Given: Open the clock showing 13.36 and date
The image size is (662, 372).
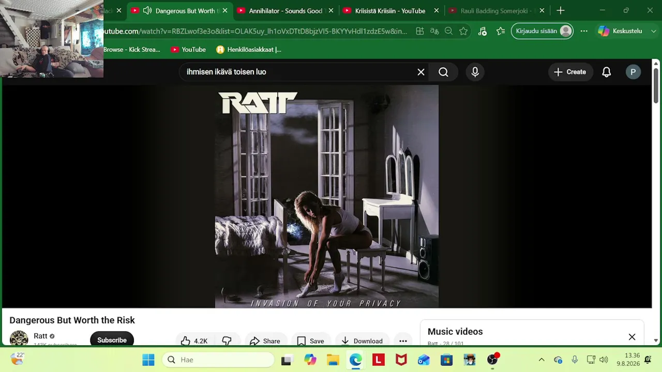Looking at the screenshot, I should pyautogui.click(x=628, y=360).
